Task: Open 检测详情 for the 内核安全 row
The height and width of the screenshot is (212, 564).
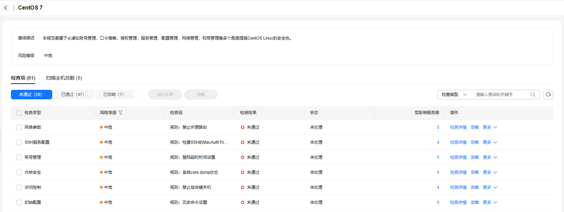Action: pos(458,172)
